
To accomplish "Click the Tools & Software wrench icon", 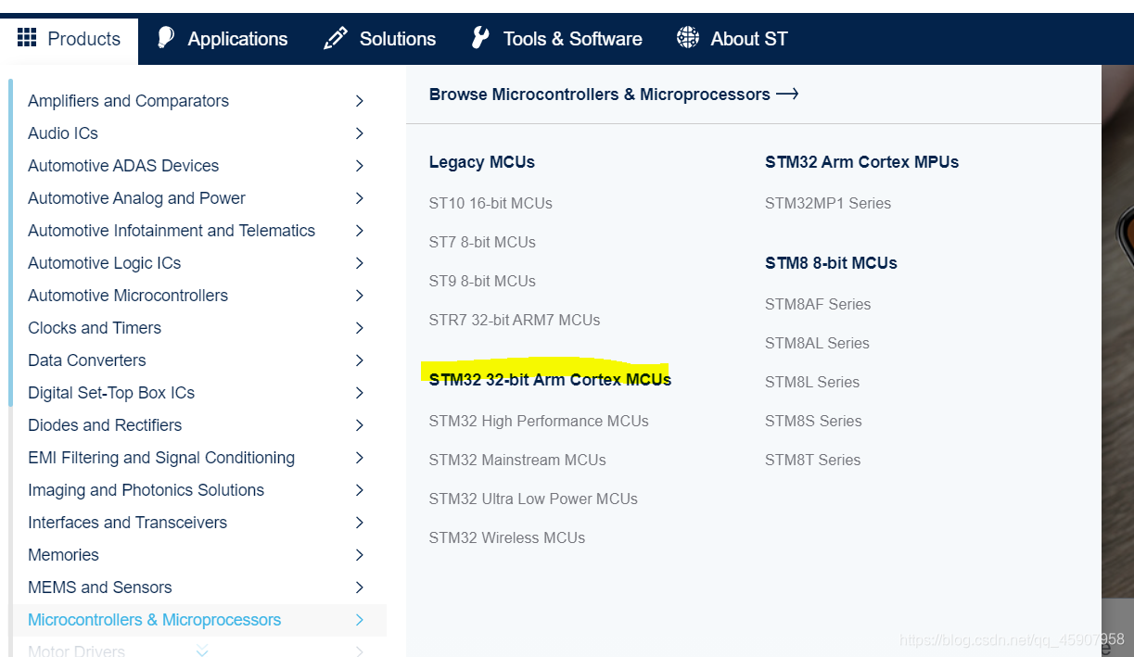I will pyautogui.click(x=480, y=38).
